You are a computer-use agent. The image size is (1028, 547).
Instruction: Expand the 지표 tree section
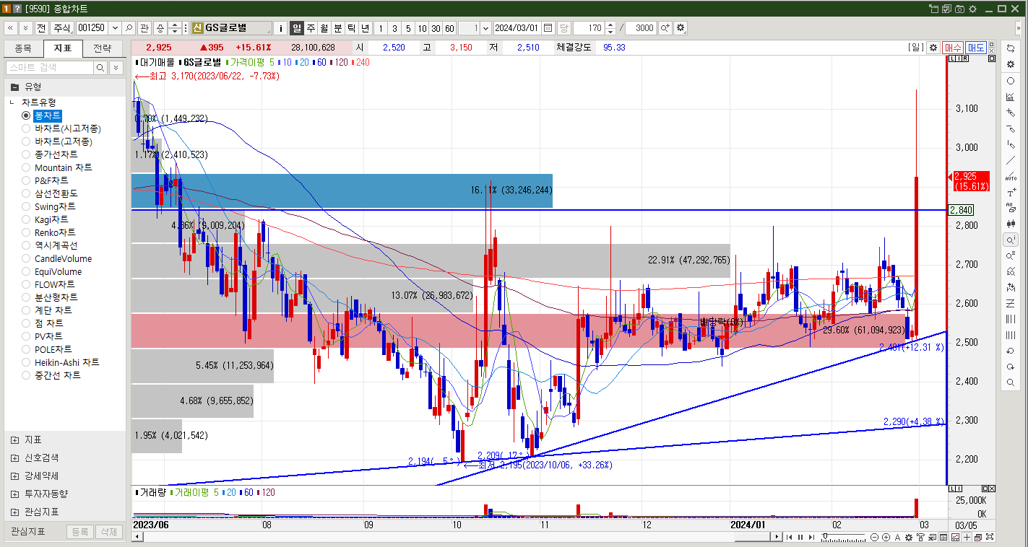(x=15, y=439)
